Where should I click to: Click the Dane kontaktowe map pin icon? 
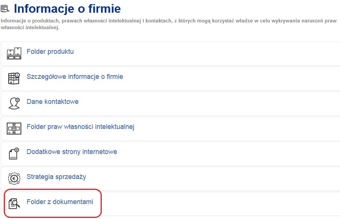coord(14,103)
